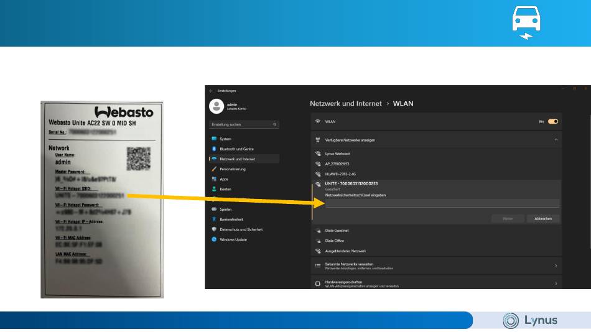Click the back arrow next to Einstellungen

(211, 91)
